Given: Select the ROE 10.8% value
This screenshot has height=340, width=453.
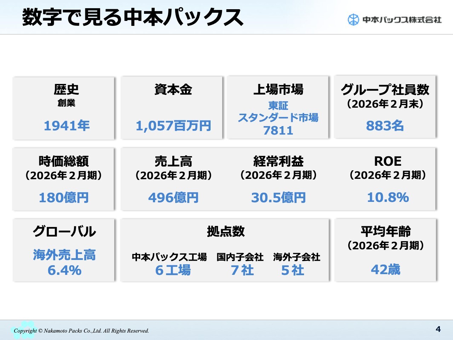Looking at the screenshot, I should pos(388,197).
